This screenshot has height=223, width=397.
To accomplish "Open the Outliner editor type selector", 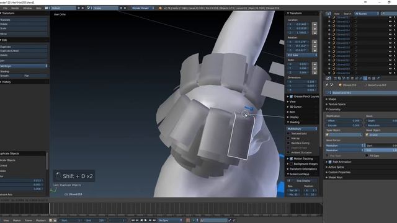I will [328, 14].
